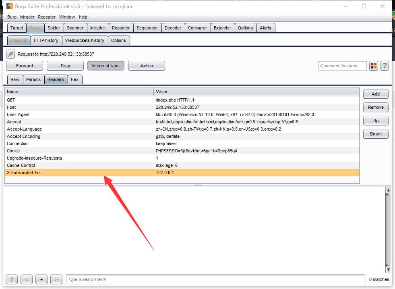Image resolution: width=395 pixels, height=289 pixels.
Task: Switch to the Params view tab
Action: (x=33, y=79)
